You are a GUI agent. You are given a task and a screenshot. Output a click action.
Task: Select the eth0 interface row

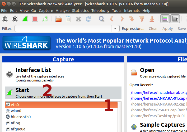pyautogui.click(x=61, y=105)
